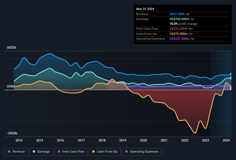
Task: Toggle Operating Expenses legend item
Action: 142,152
